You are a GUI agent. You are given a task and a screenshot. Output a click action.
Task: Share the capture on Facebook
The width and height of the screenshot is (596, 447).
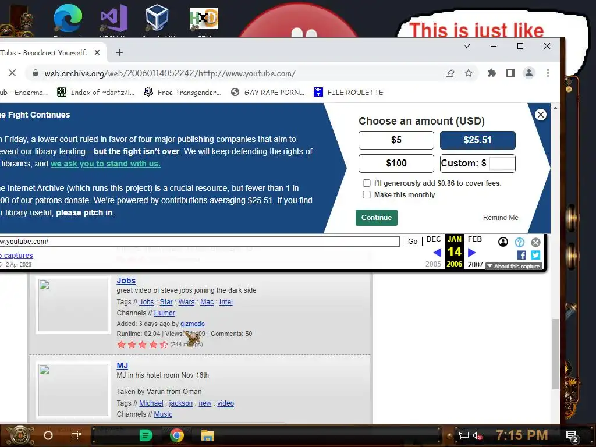pos(521,255)
